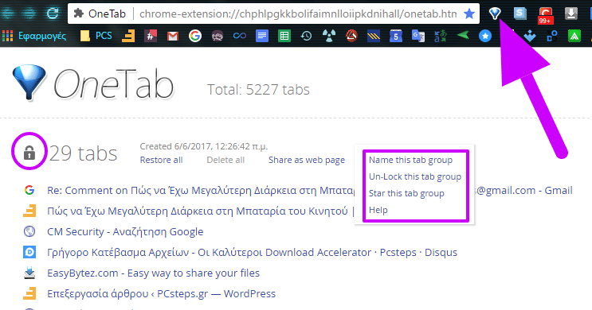592x310 pixels.
Task: Click Restore all for the tab group
Action: tap(161, 160)
